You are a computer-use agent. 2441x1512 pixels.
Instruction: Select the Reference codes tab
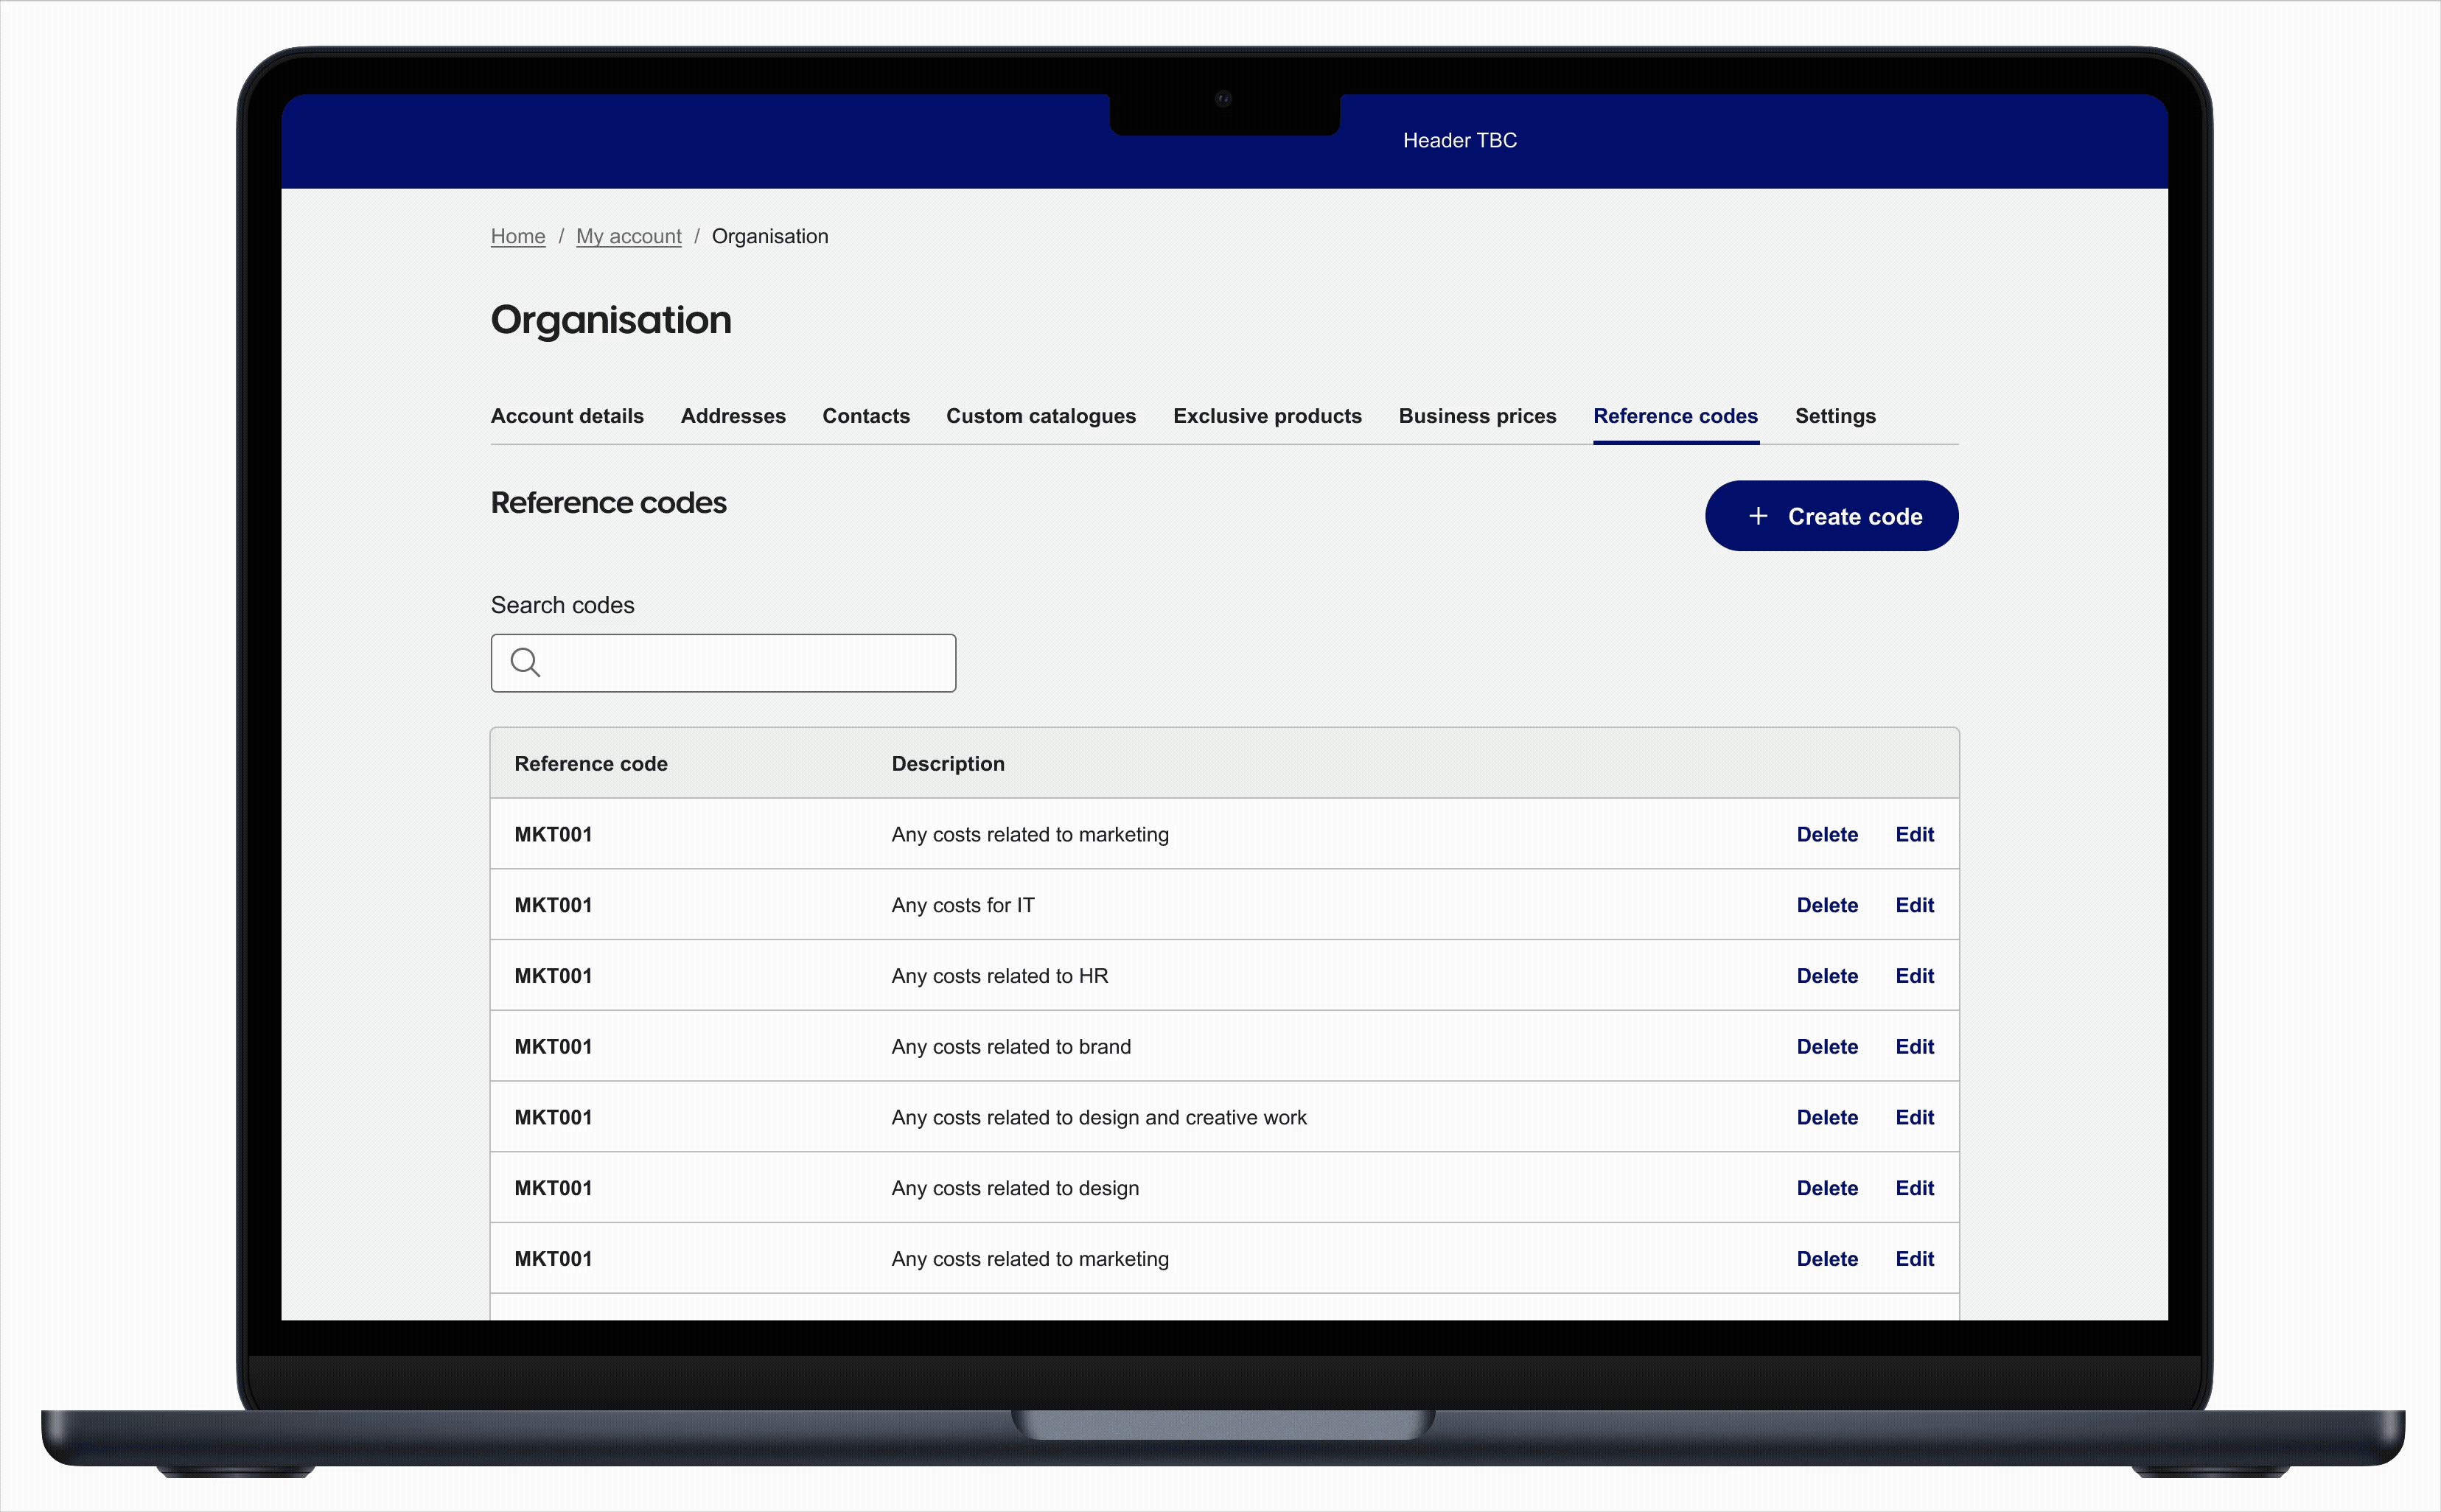[1675, 416]
